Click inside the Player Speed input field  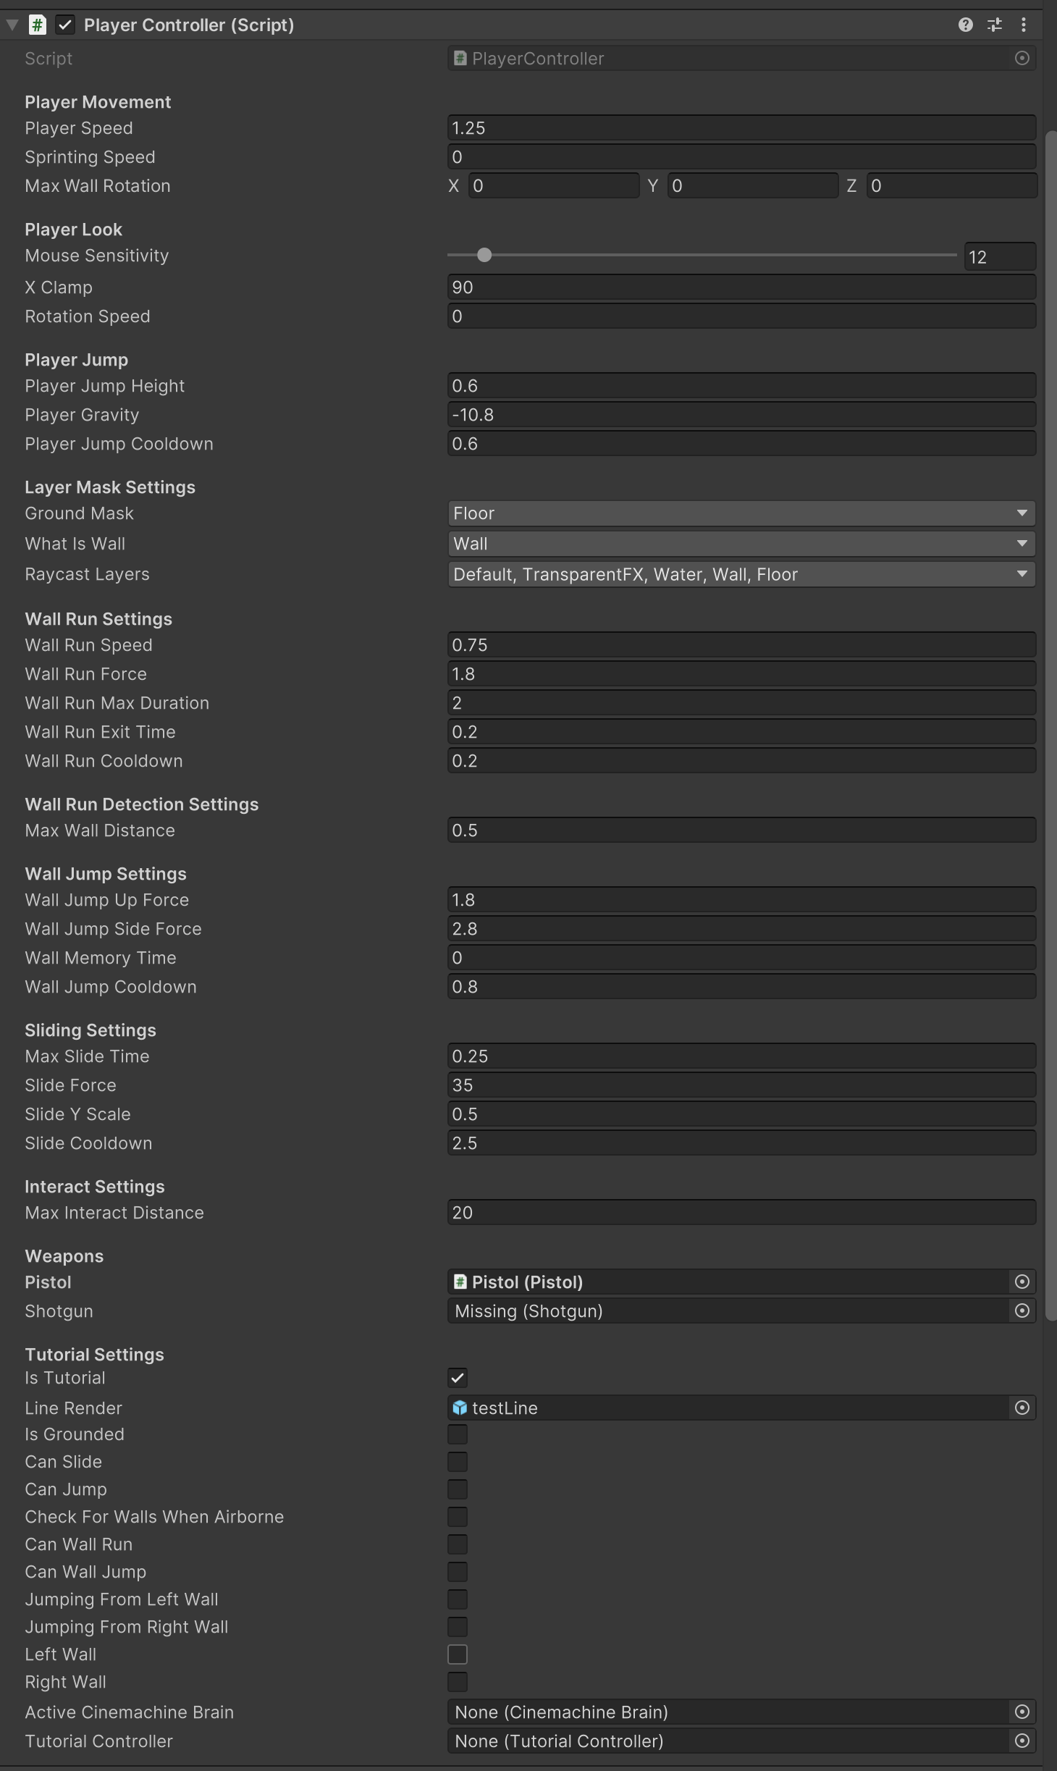pyautogui.click(x=741, y=127)
